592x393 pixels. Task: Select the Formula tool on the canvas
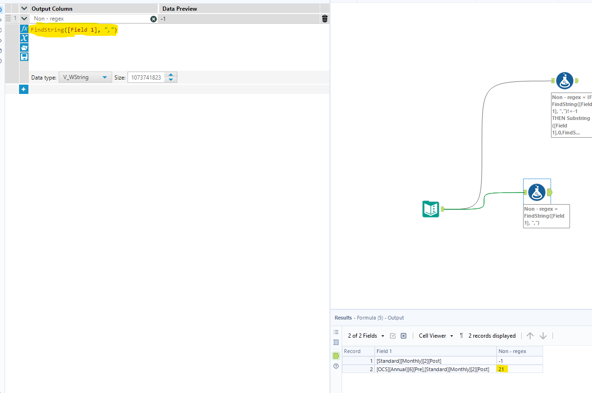coord(537,192)
